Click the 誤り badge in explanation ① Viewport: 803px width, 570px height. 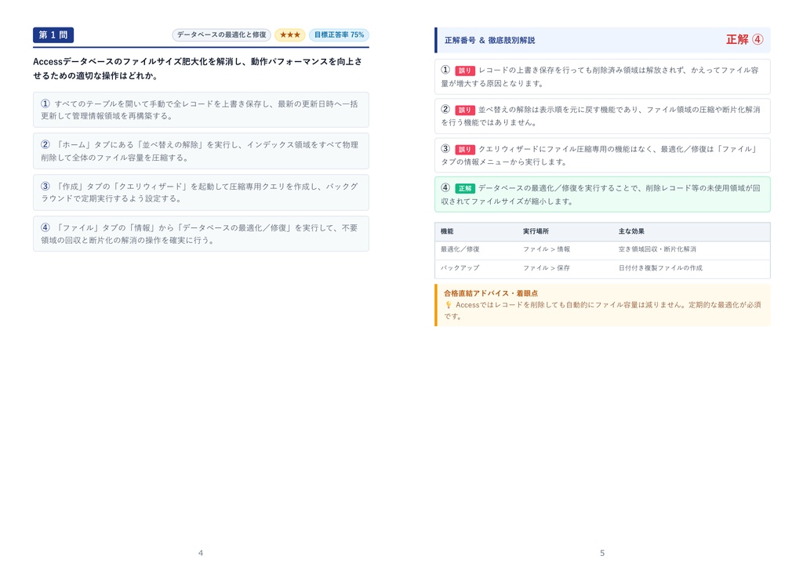click(465, 71)
